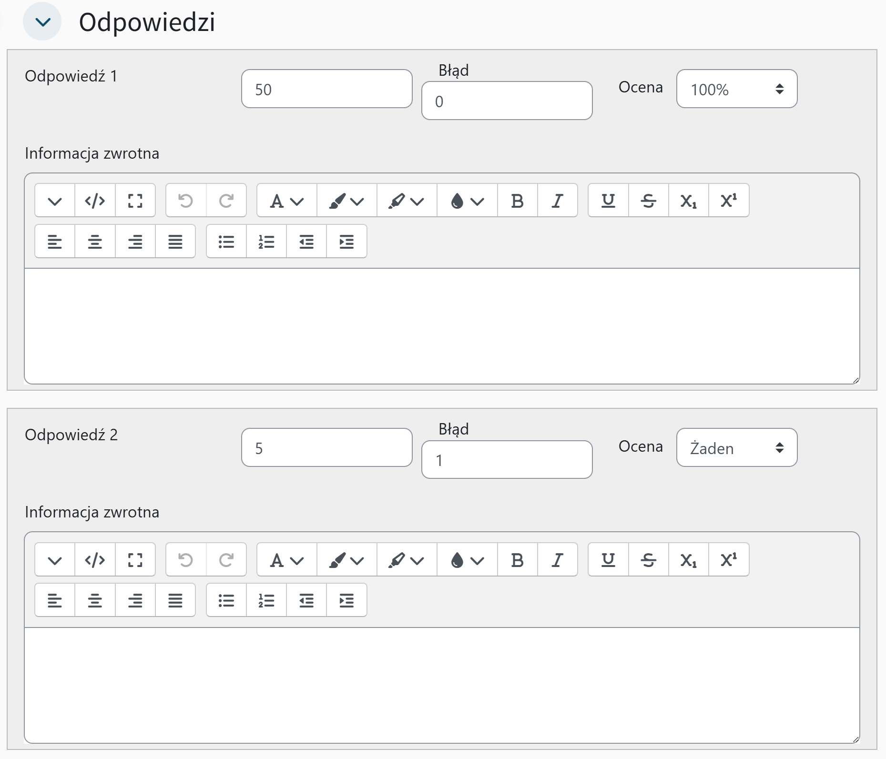886x759 pixels.
Task: Apply underline in the first feedback editor
Action: click(608, 201)
